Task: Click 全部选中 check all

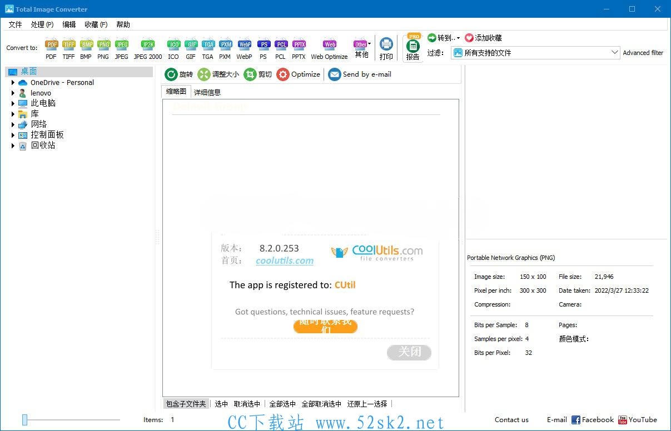Action: pos(282,404)
